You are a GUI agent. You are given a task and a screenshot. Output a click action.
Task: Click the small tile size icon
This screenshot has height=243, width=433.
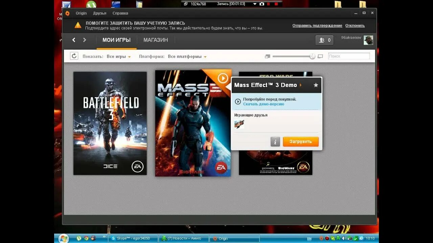[268, 56]
